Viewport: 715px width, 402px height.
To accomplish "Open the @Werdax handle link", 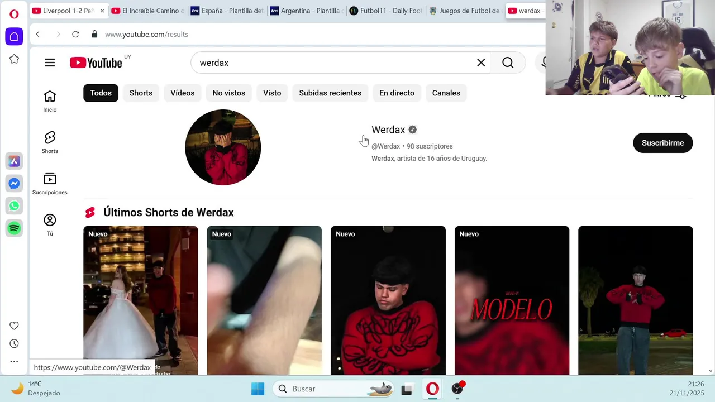I will coord(386,146).
